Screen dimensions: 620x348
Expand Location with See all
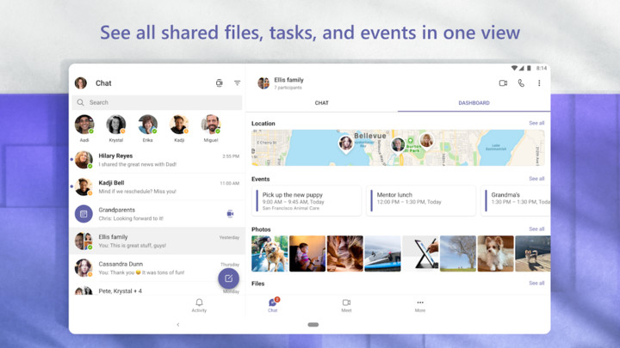536,123
